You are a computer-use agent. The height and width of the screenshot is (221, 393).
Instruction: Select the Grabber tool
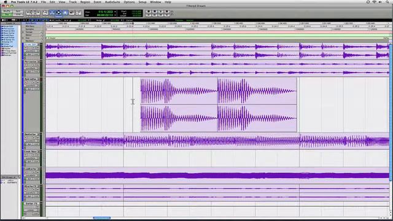65,12
